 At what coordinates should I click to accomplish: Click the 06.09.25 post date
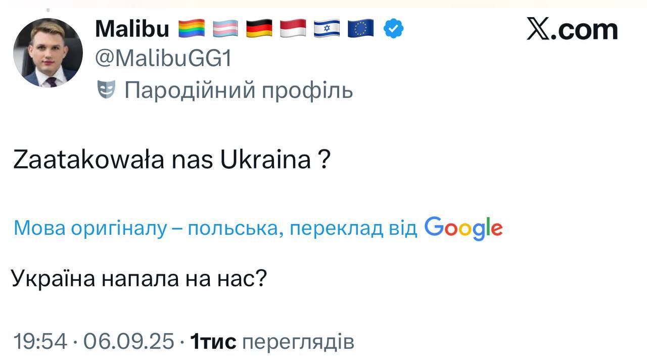click(129, 342)
